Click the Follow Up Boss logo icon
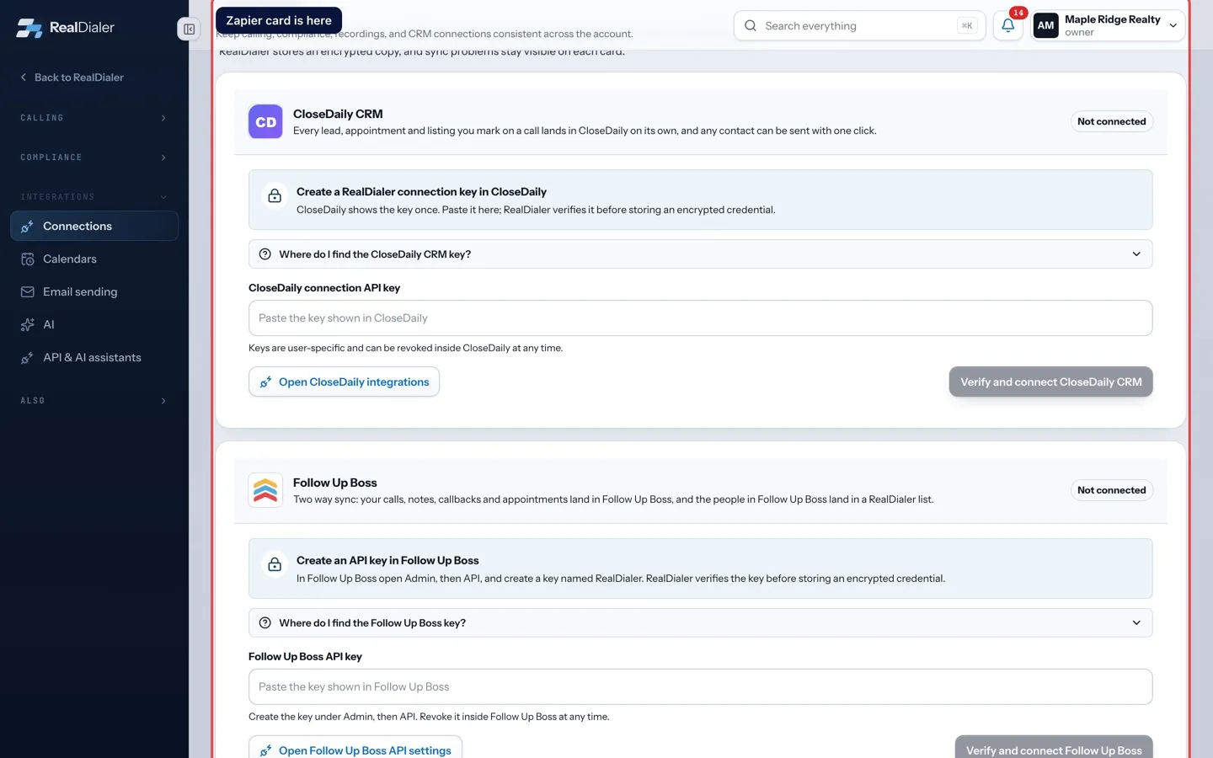Image resolution: width=1213 pixels, height=758 pixels. pos(265,490)
